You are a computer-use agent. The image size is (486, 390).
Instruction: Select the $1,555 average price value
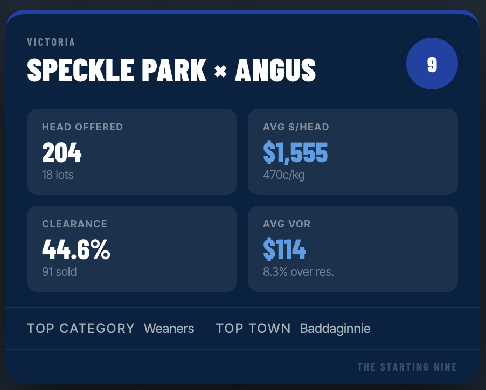pyautogui.click(x=295, y=154)
